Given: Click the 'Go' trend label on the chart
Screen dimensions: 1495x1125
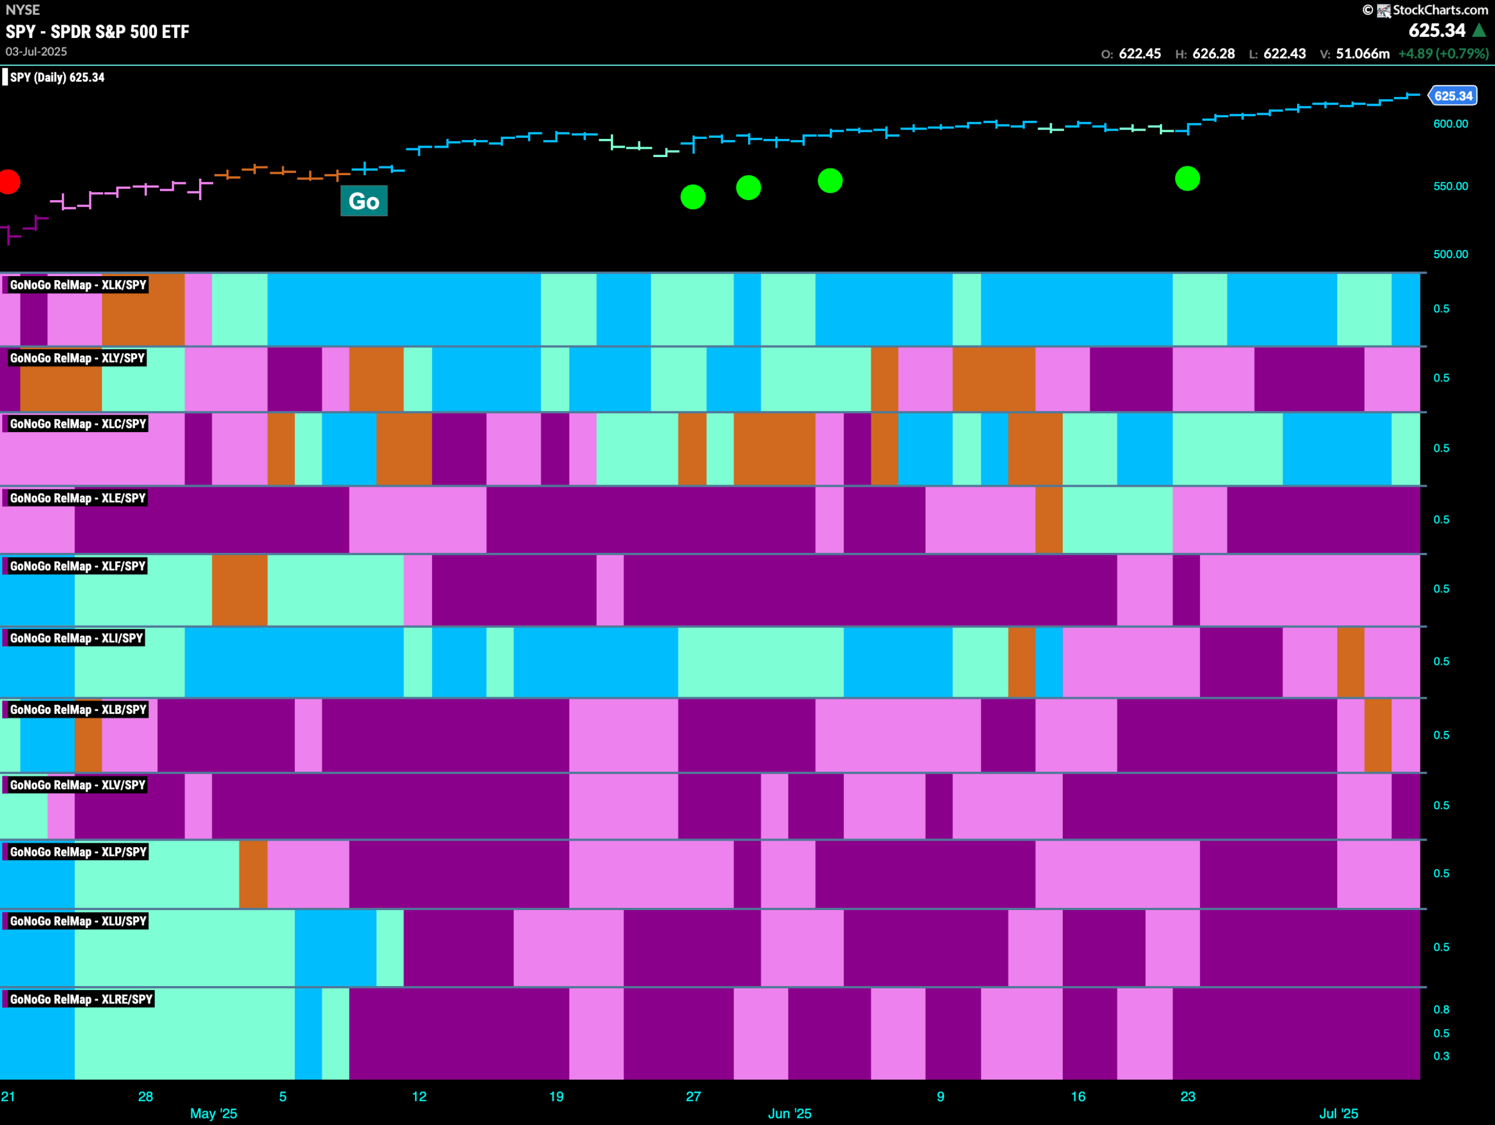Looking at the screenshot, I should coord(364,200).
